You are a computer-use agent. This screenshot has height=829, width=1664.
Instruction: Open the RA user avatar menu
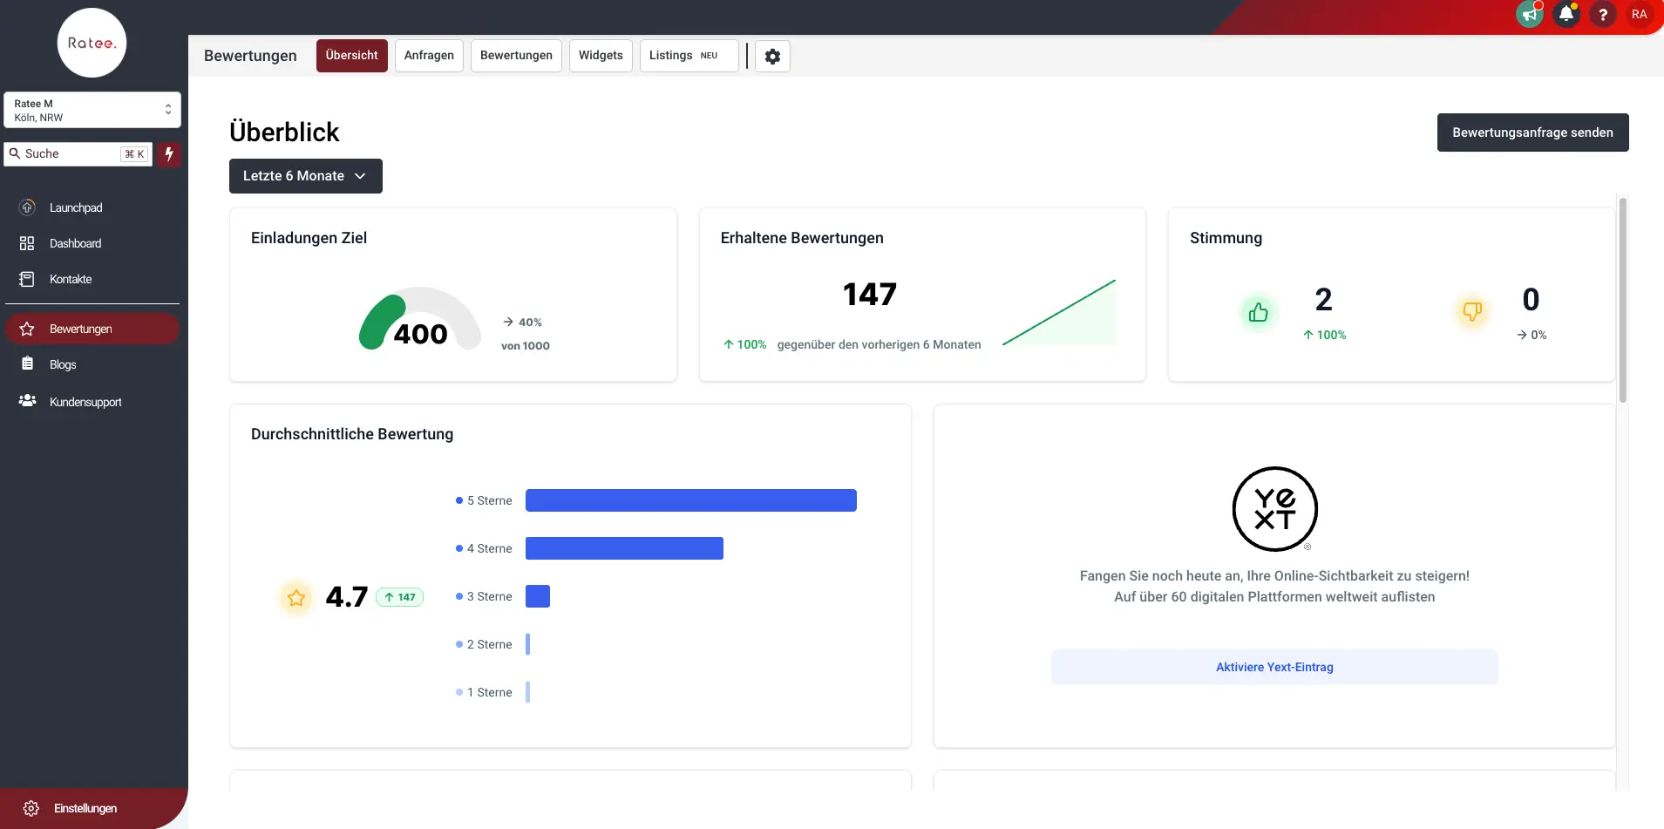pyautogui.click(x=1639, y=14)
